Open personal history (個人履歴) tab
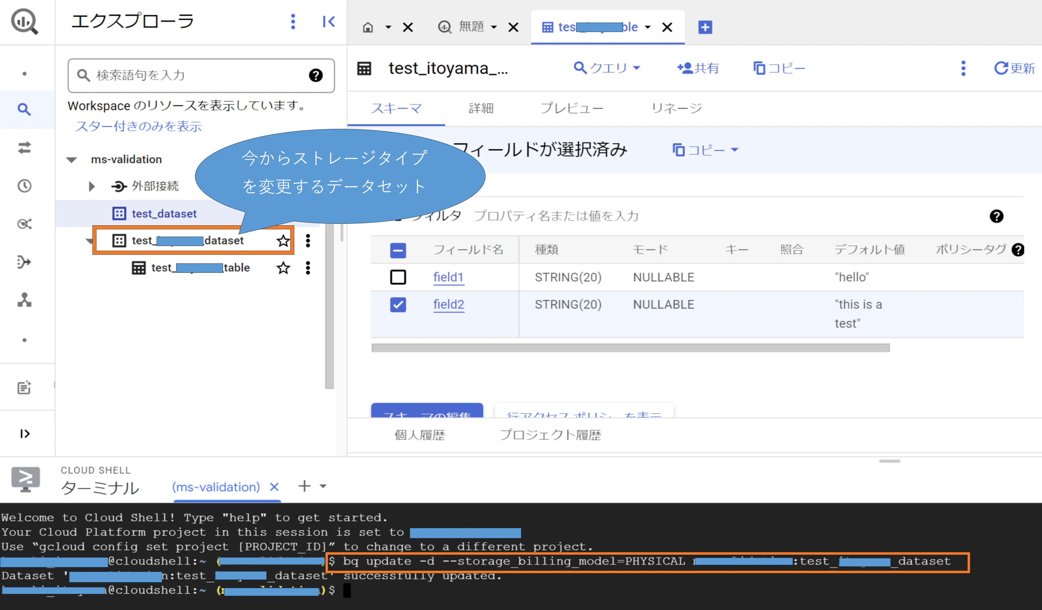Image resolution: width=1042 pixels, height=610 pixels. 419,435
